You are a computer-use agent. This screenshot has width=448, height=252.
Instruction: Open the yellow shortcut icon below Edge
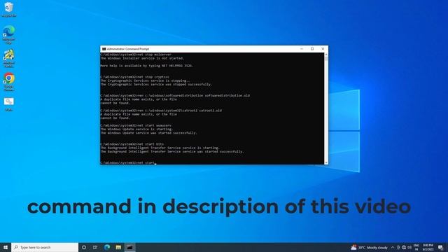[8, 58]
